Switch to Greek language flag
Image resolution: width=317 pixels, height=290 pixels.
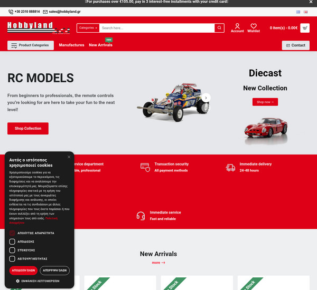(298, 12)
